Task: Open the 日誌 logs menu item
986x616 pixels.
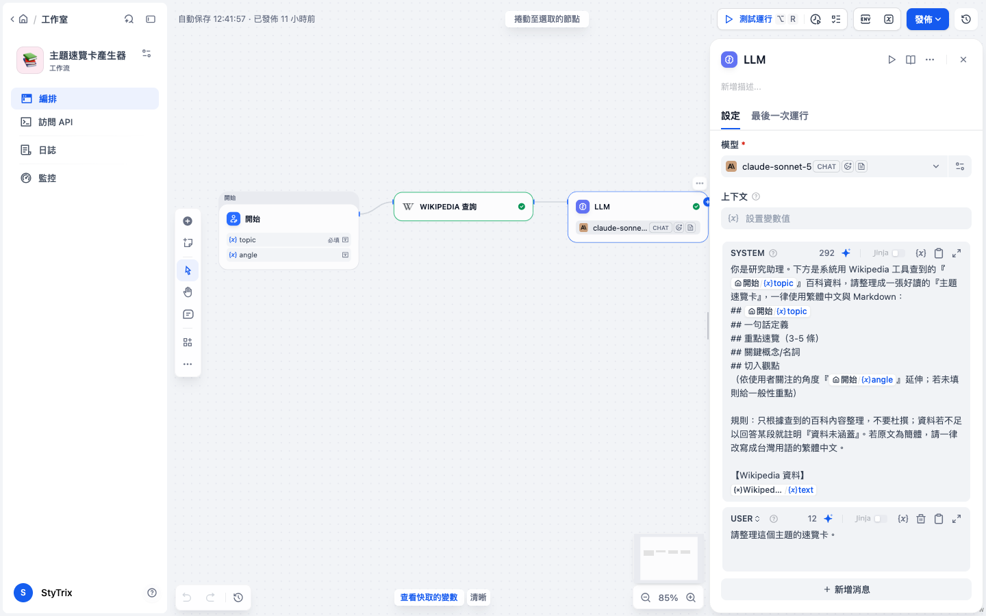Action: coord(85,150)
